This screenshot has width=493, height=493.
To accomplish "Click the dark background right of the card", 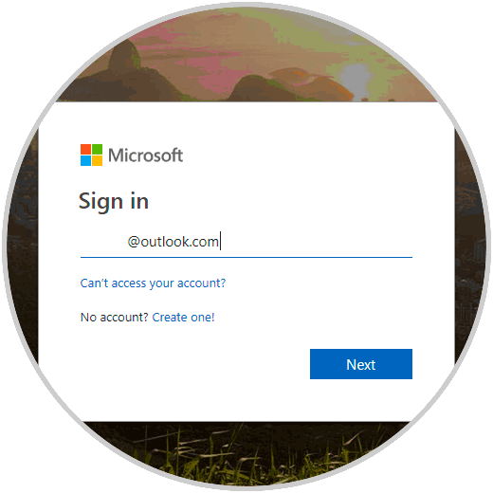I will coord(471,253).
